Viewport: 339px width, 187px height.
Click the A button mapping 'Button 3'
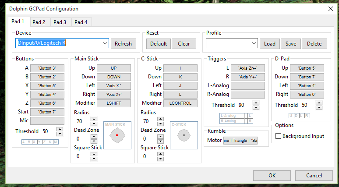pyautogui.click(x=47, y=68)
